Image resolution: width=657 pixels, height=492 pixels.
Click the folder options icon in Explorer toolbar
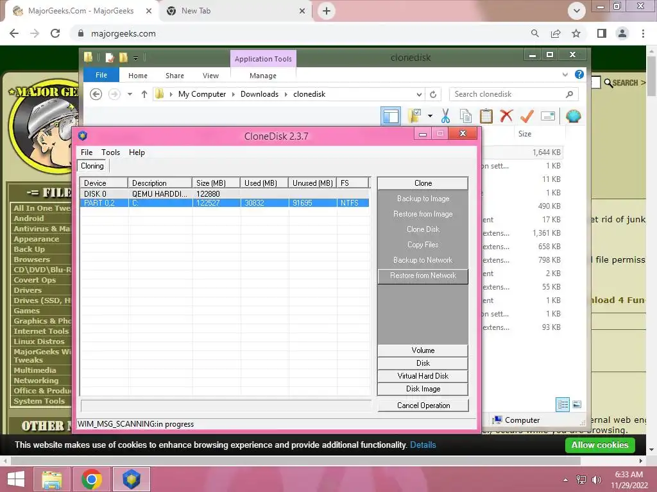414,116
